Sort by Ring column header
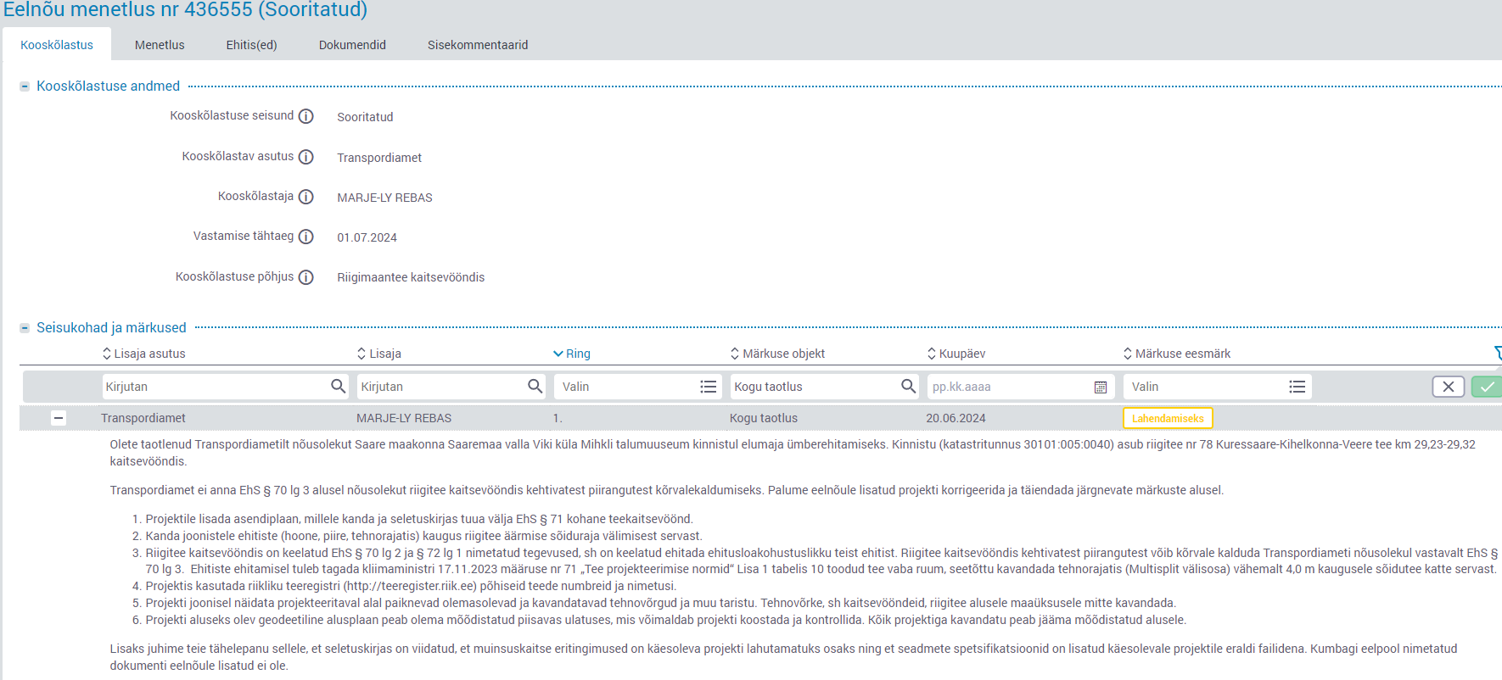 pos(572,354)
